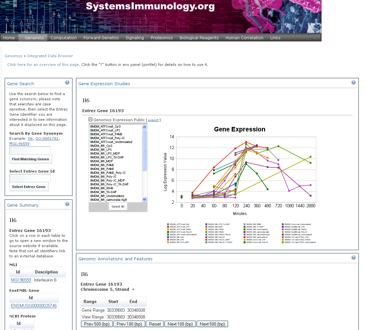
Task: Select BMDM_Bl6_R848 in the dataset list
Action: (116, 188)
